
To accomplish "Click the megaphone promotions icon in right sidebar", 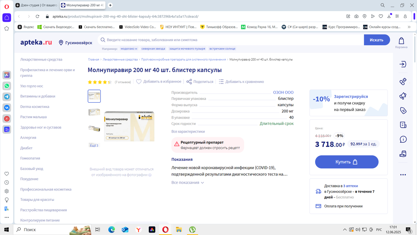I will 403,96.
